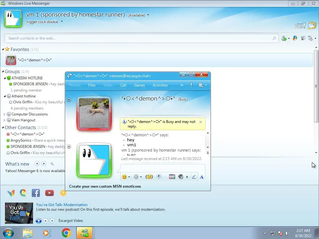The height and width of the screenshot is (239, 319).
Task: Collapse the Other Contacts section
Action: 3,127
